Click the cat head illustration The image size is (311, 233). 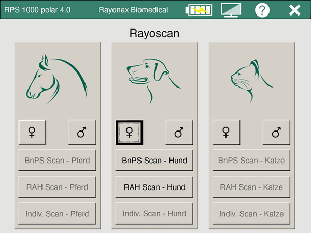(x=252, y=81)
